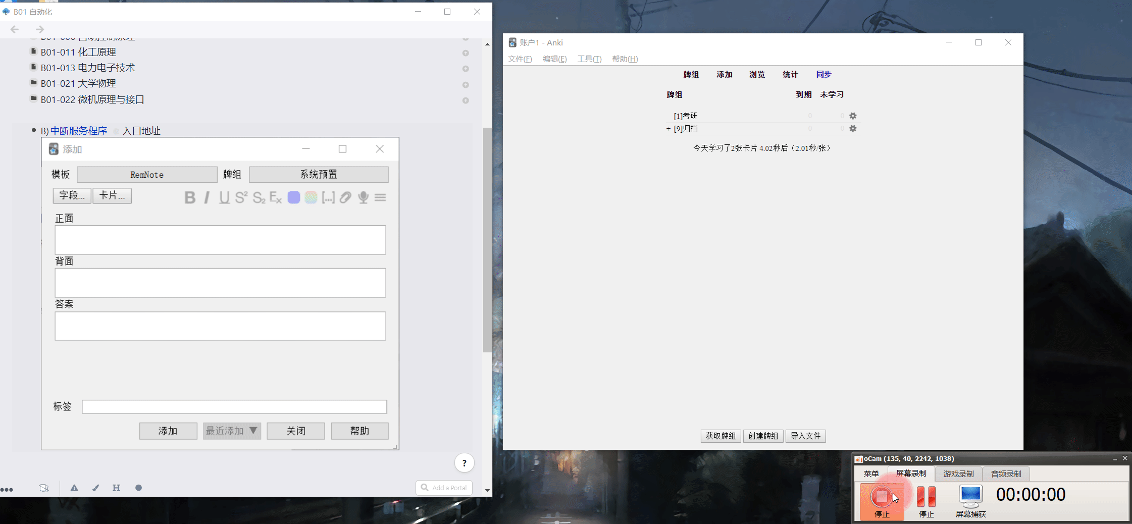Apply superscript formatting icon
The image size is (1132, 524).
pos(241,197)
